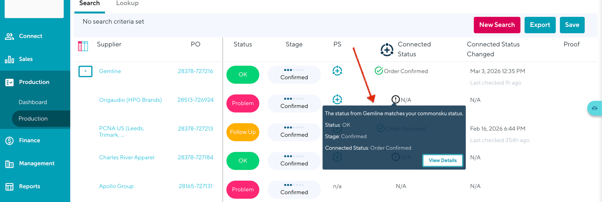Open the Sales bar chart icon
602x202 pixels.
[9, 59]
